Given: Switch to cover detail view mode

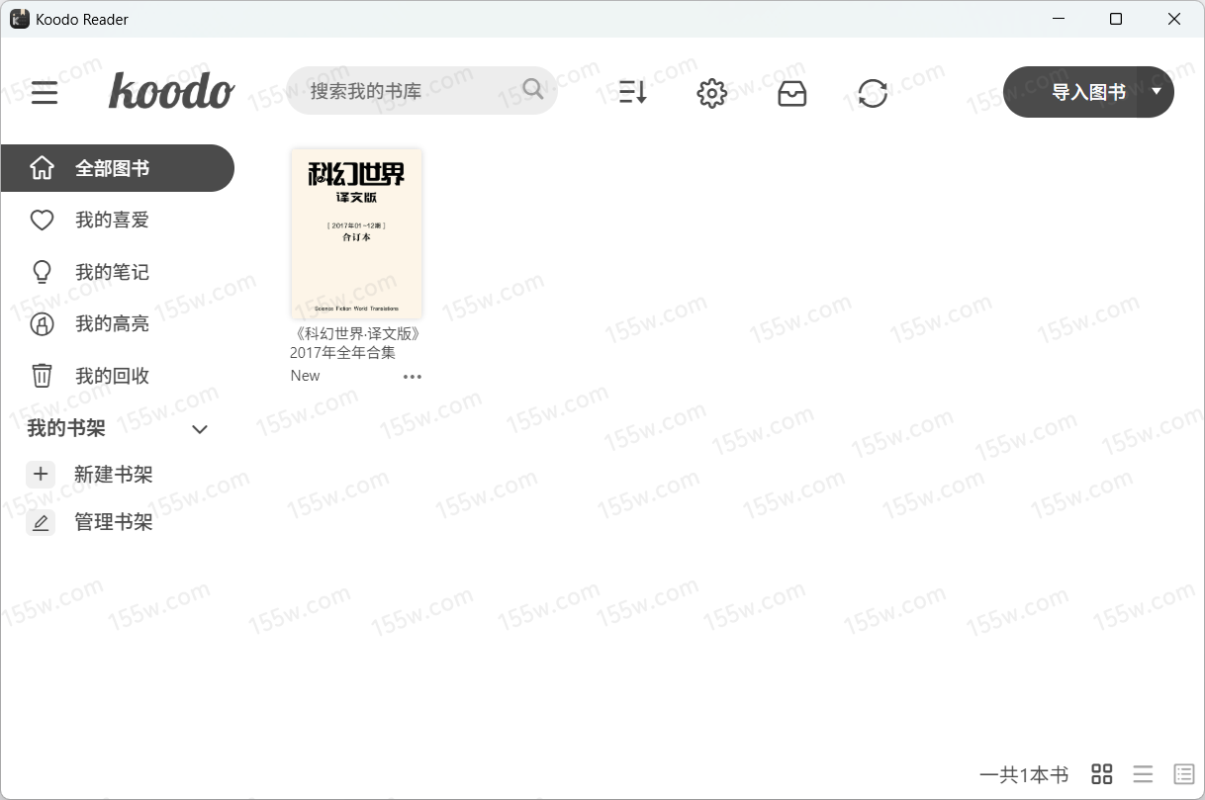Looking at the screenshot, I should tap(1183, 774).
